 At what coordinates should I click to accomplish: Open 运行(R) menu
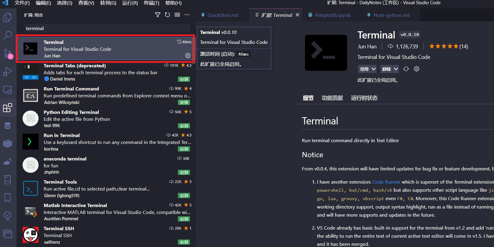130,3
